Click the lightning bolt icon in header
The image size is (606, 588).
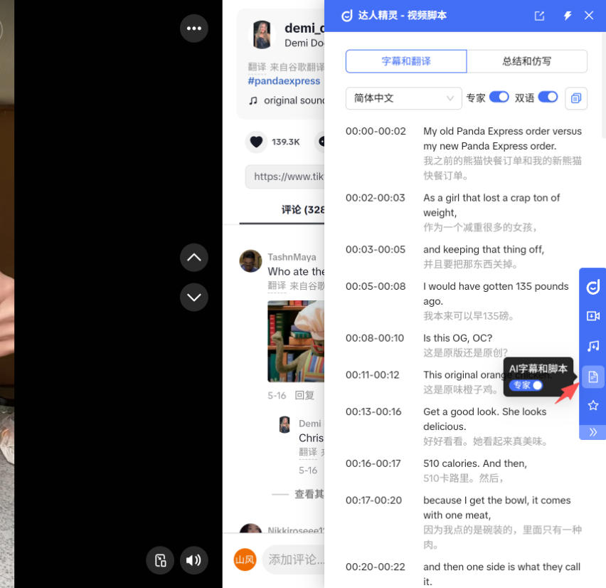[567, 16]
